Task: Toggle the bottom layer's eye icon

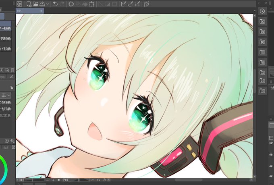Action: pos(271,177)
